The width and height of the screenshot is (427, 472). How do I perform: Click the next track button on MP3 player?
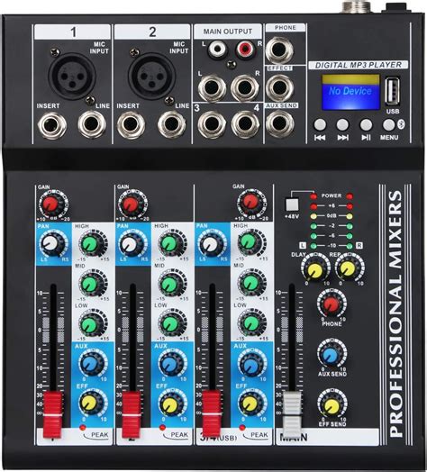point(342,124)
